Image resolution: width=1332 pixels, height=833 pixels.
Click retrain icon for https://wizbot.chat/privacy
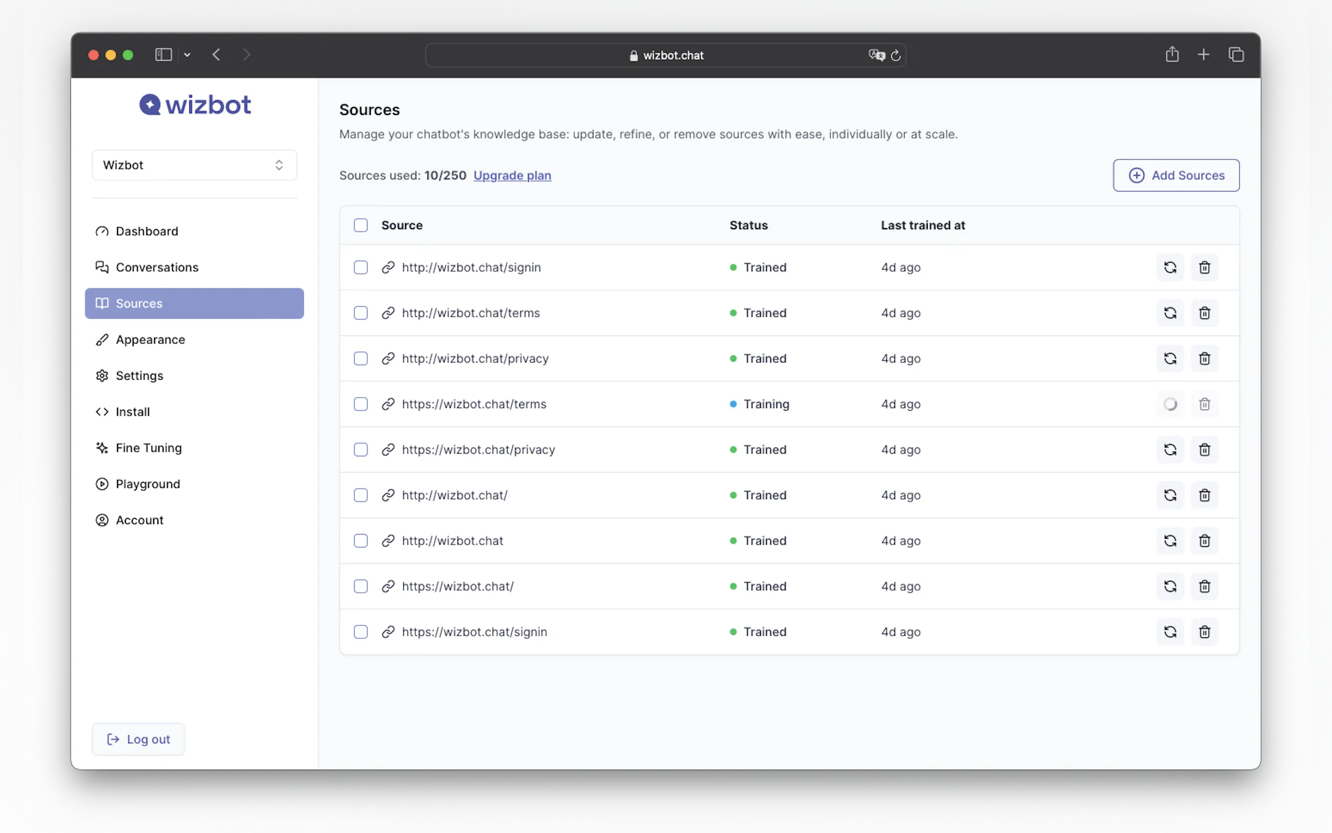coord(1169,450)
